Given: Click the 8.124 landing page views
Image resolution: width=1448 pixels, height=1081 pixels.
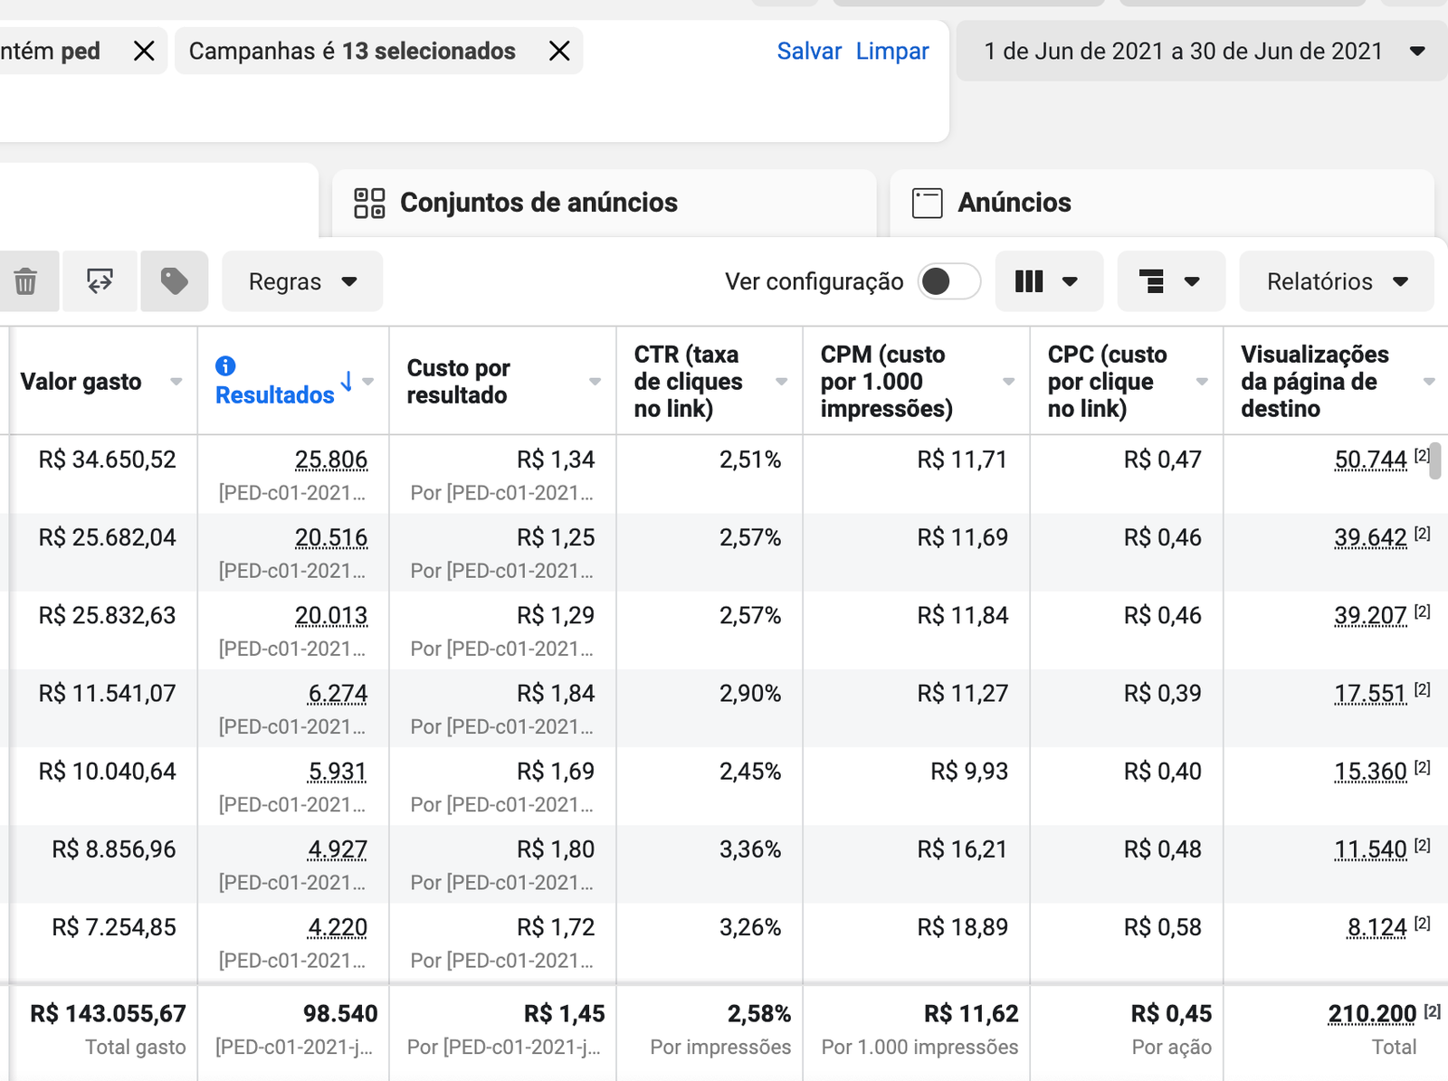Looking at the screenshot, I should click(x=1377, y=927).
